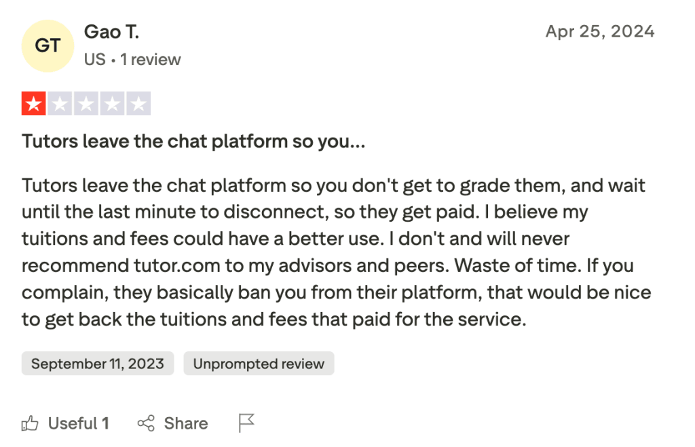Open Gao T.'s profile
The width and height of the screenshot is (695, 447).
(111, 31)
